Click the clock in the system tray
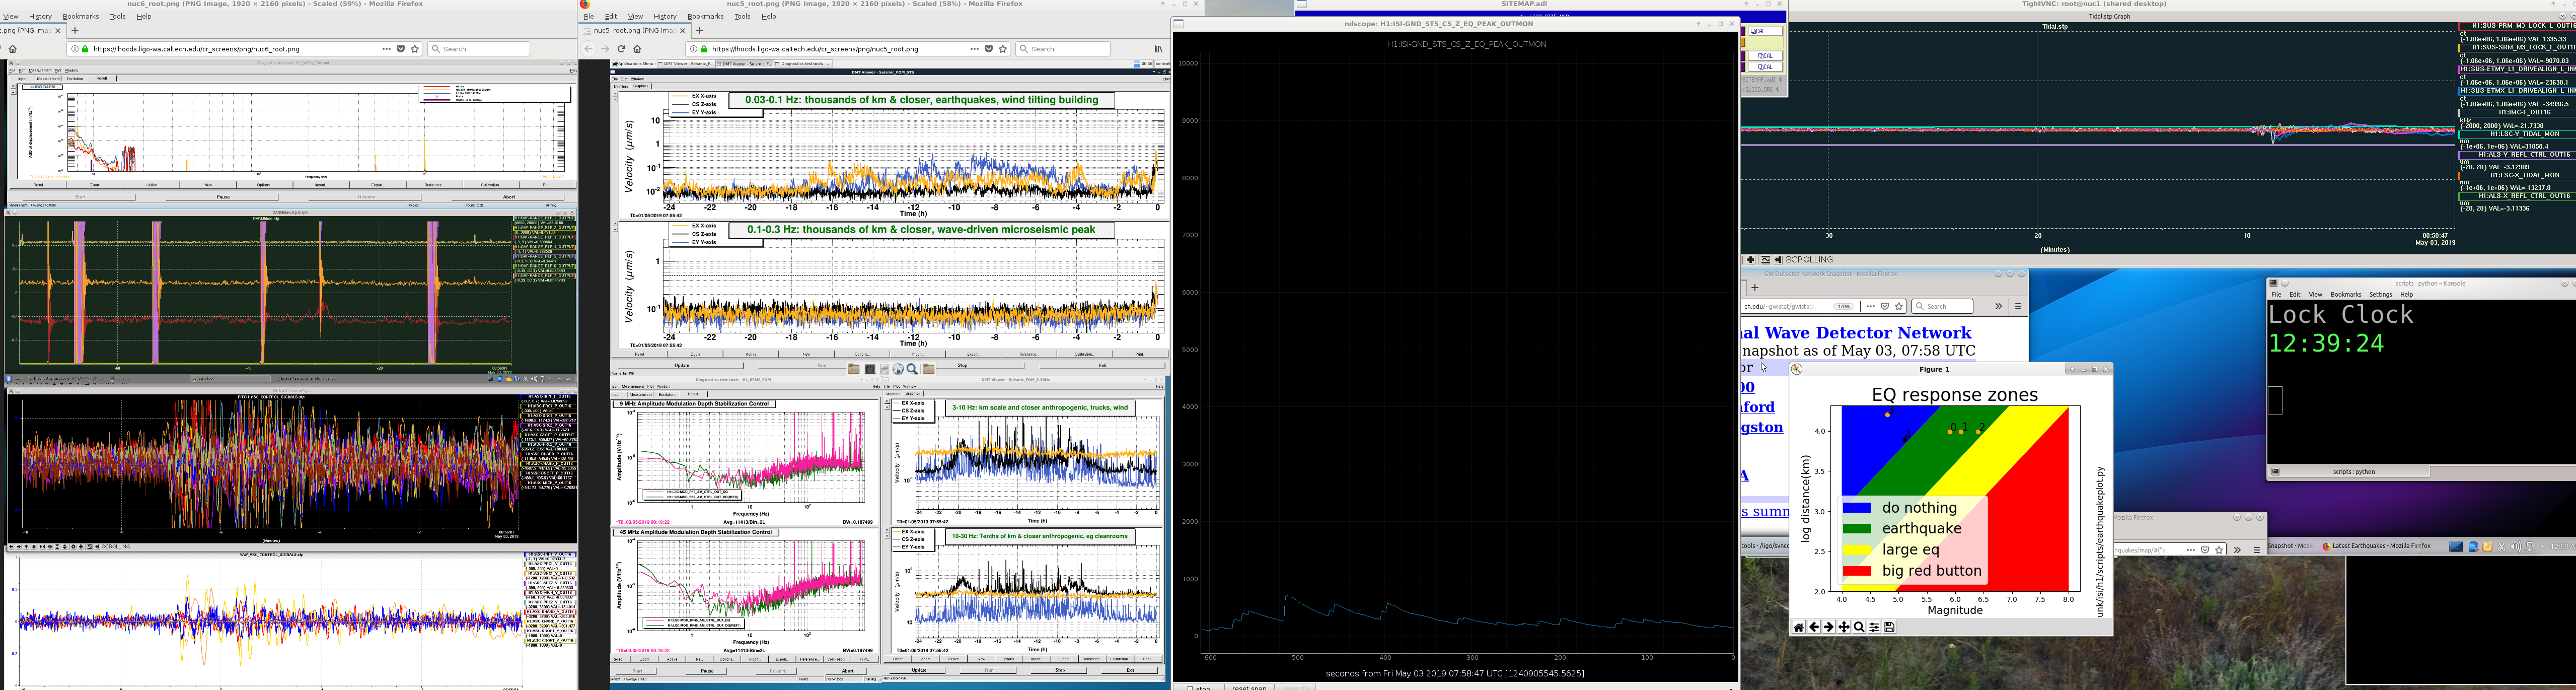The height and width of the screenshot is (690, 2576). 2562,547
